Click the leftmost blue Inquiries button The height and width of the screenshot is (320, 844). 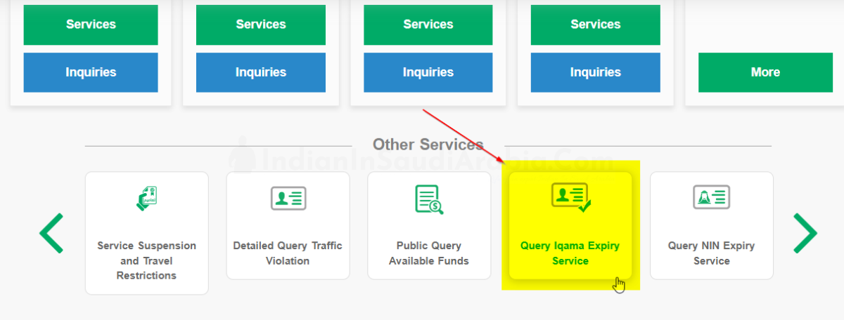(91, 72)
